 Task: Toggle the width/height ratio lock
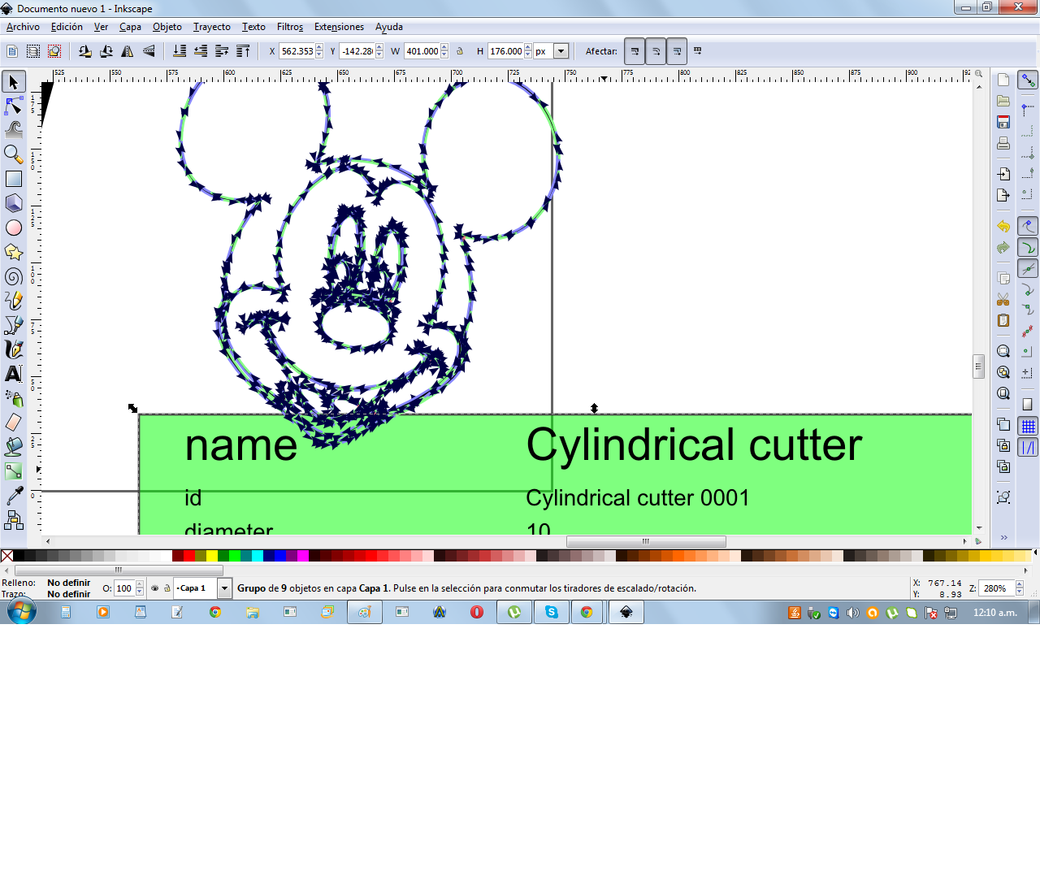pos(460,51)
